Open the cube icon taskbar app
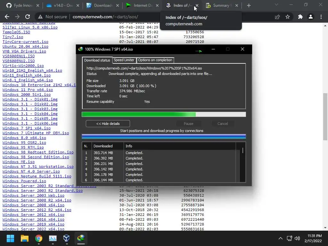The width and height of the screenshot is (328, 246). [x=67, y=238]
